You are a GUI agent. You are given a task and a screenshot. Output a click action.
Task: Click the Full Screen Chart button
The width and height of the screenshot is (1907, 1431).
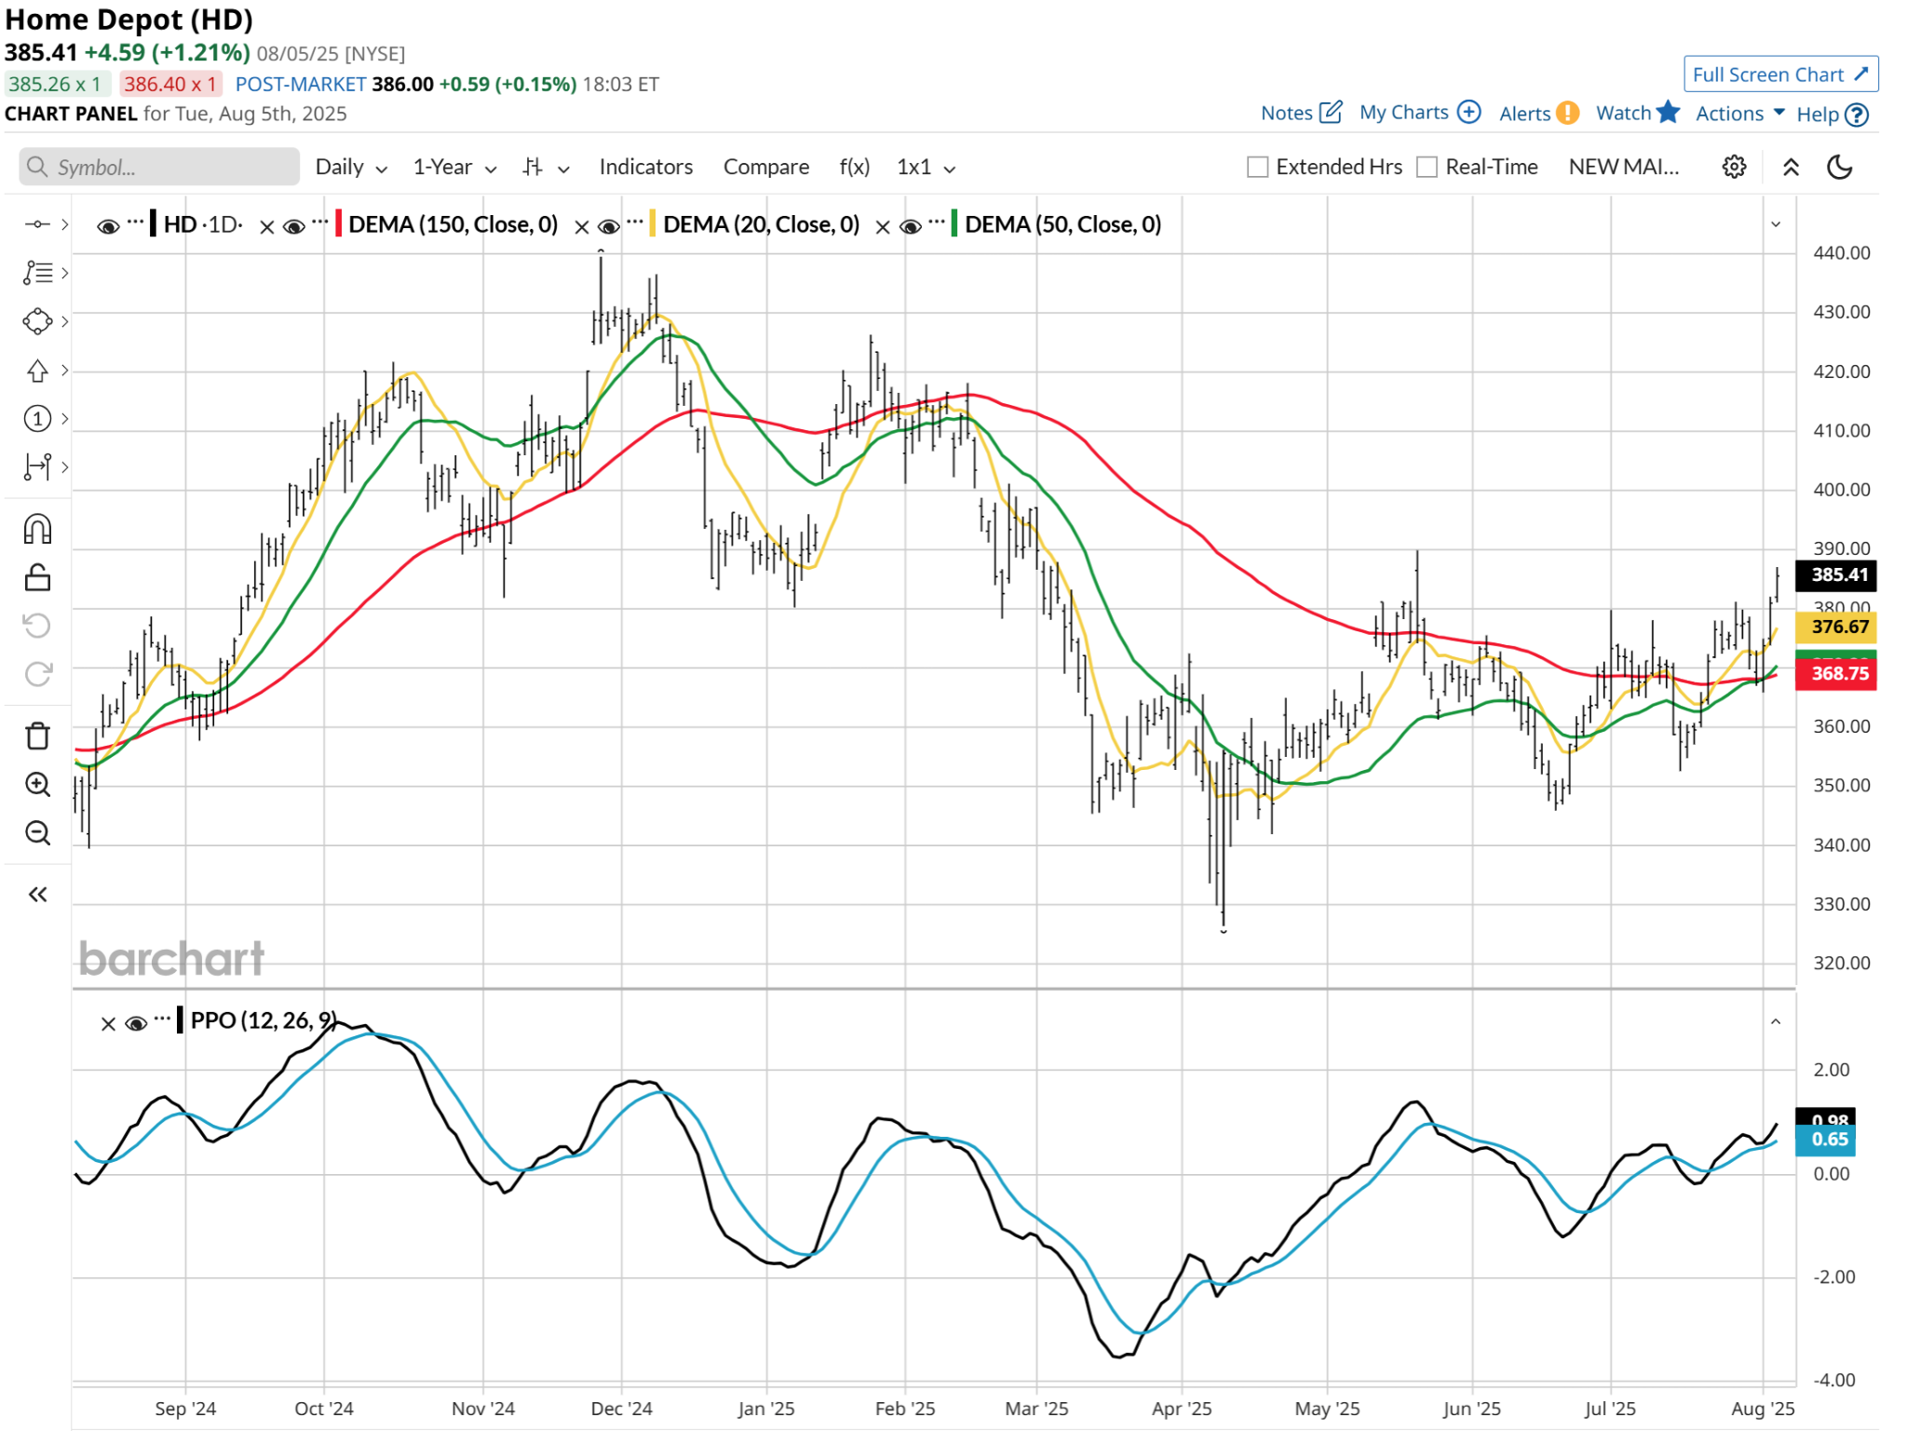tap(1780, 74)
